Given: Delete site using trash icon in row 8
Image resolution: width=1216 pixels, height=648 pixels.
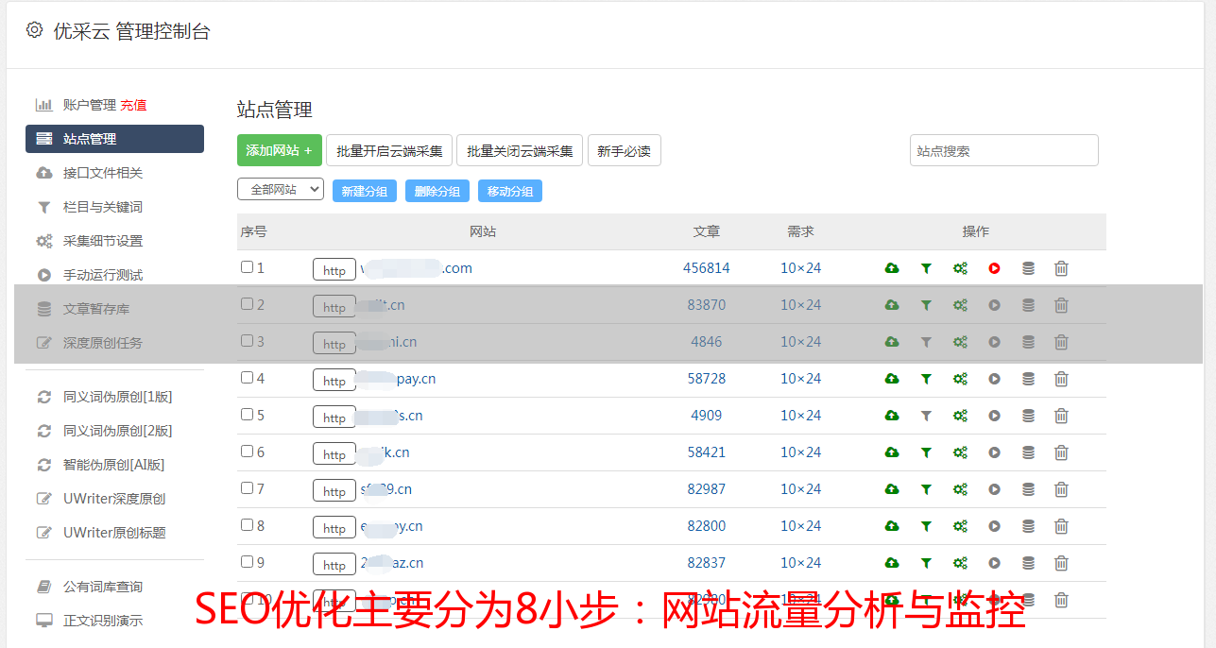Looking at the screenshot, I should click(x=1061, y=526).
